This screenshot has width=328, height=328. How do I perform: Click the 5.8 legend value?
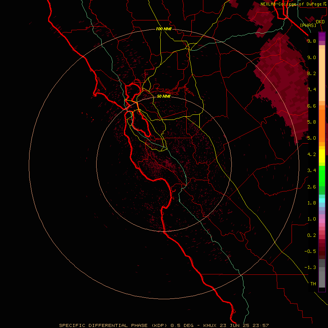(312, 122)
